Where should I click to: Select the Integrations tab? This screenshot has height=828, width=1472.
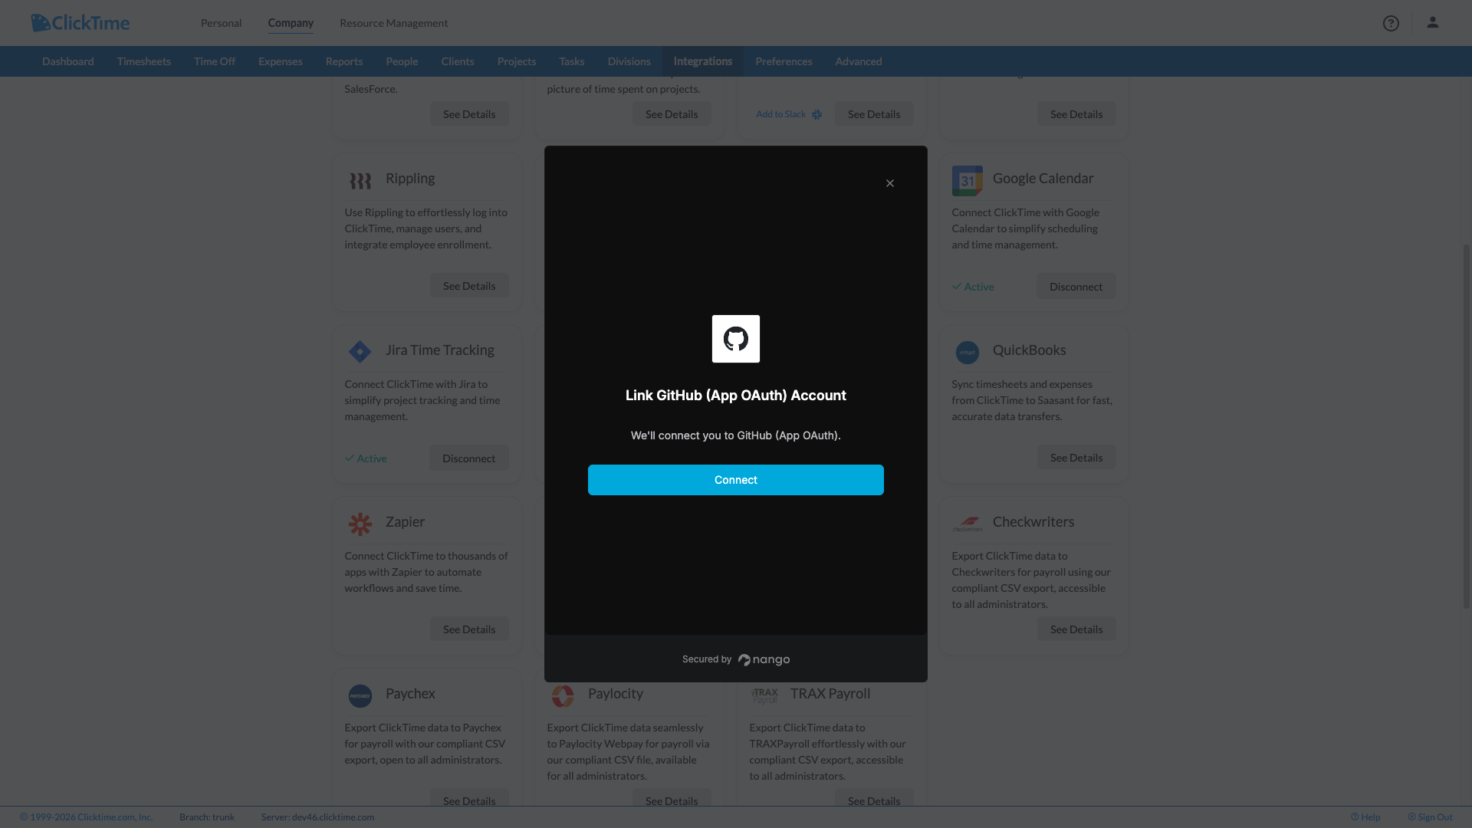(x=703, y=61)
